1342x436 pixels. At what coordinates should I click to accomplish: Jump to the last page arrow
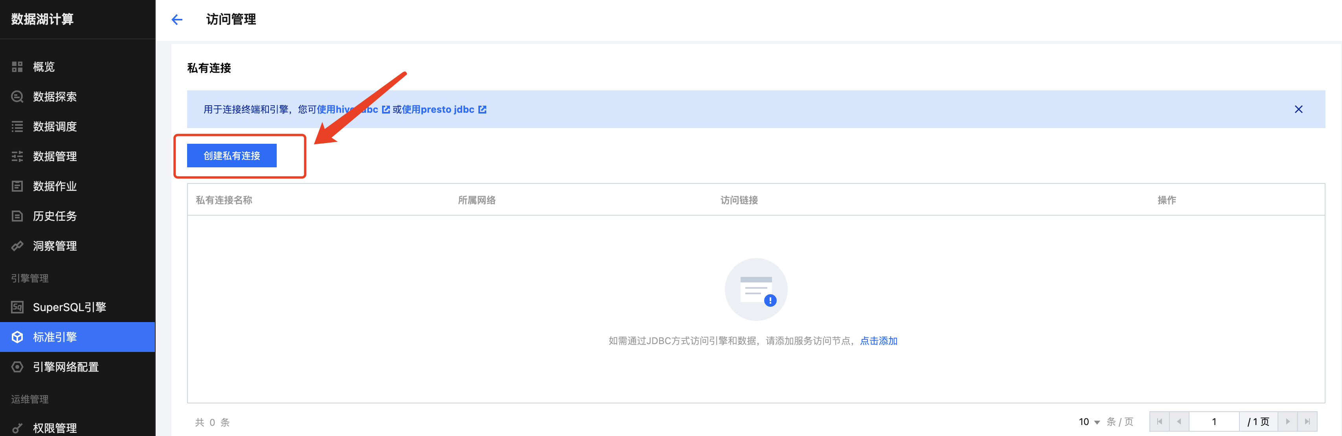point(1307,421)
